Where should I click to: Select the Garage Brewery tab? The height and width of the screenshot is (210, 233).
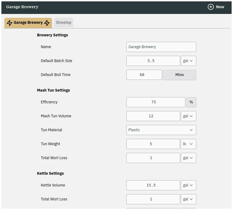coord(28,23)
